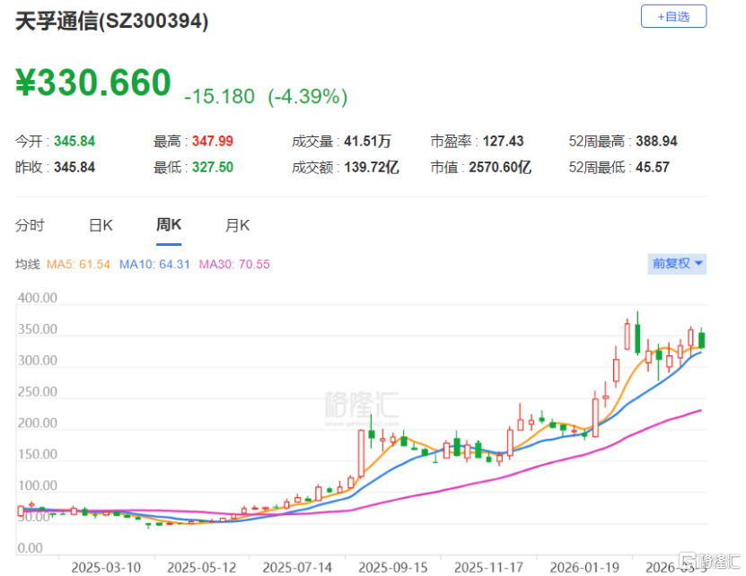The width and height of the screenshot is (746, 576).
Task: Switch to the 月K monthly chart tab
Action: tap(236, 225)
